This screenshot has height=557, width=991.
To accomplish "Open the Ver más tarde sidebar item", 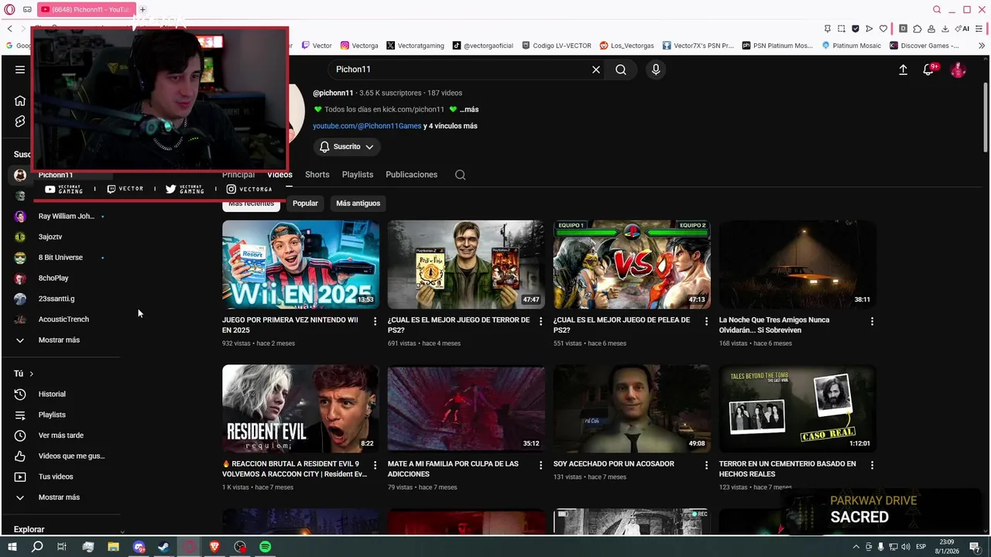I will pyautogui.click(x=60, y=436).
